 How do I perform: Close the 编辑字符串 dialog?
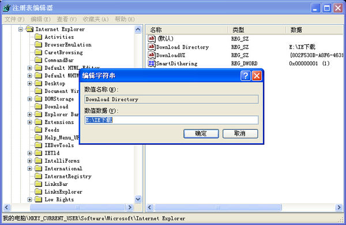pyautogui.click(x=257, y=76)
